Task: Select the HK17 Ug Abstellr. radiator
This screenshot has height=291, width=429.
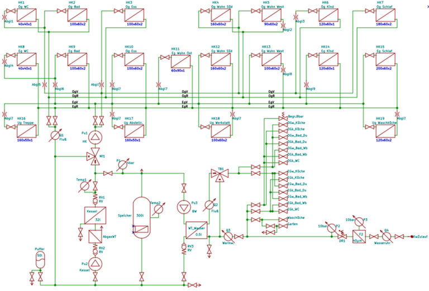Action: tap(134, 131)
